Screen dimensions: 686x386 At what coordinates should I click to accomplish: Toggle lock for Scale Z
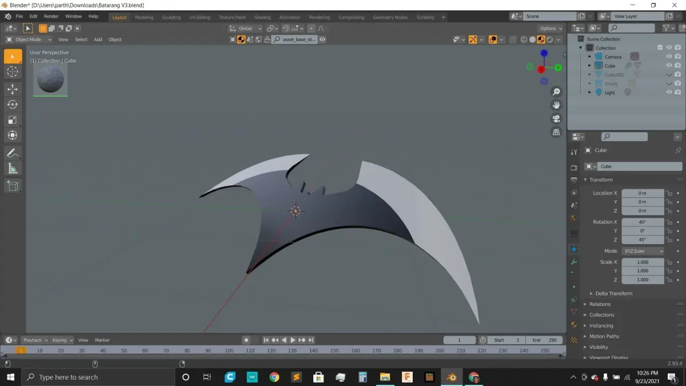[x=669, y=280]
